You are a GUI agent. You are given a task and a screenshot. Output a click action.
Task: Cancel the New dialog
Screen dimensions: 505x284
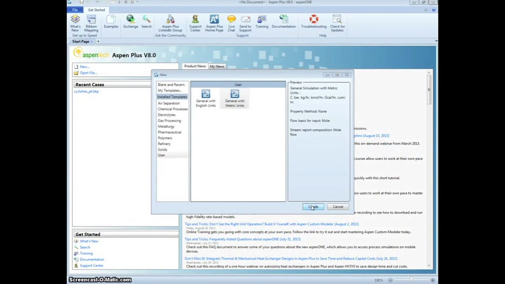coord(338,207)
